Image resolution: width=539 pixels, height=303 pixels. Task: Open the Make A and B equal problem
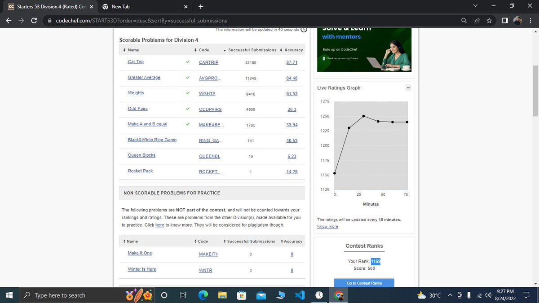(147, 124)
